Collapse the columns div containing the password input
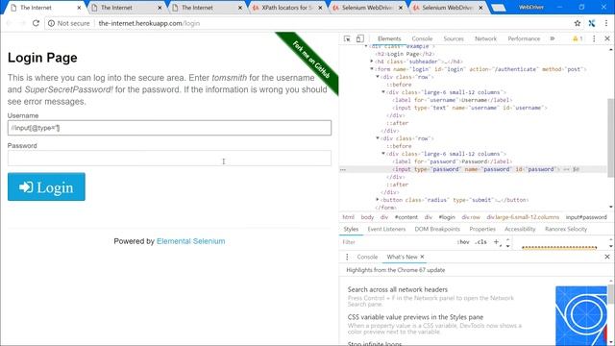 click(383, 154)
